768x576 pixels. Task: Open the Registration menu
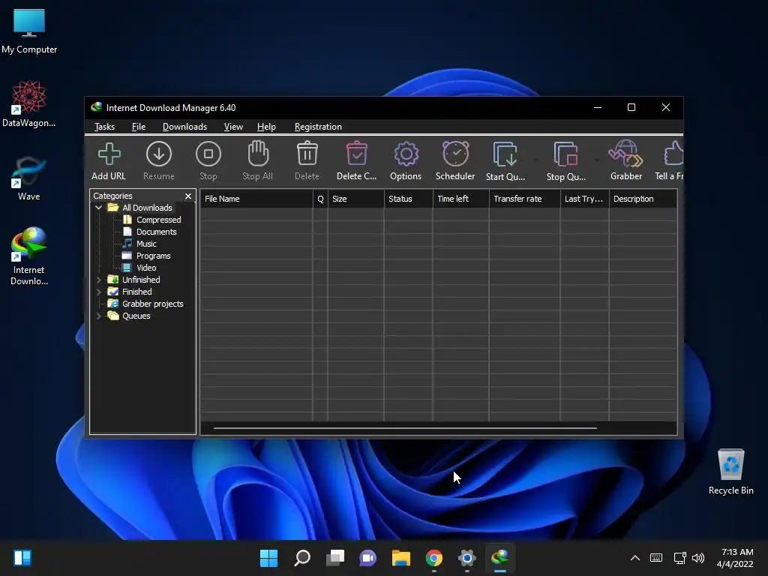(318, 127)
